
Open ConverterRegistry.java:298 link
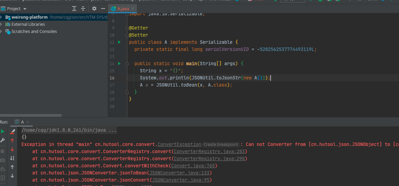[209, 159]
